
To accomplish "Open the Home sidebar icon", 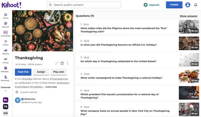I will pyautogui.click(x=5, y=16).
